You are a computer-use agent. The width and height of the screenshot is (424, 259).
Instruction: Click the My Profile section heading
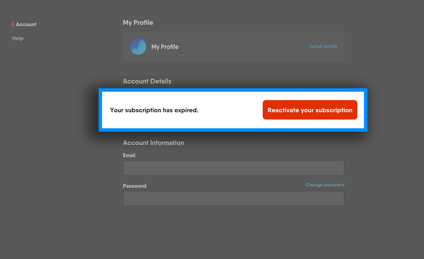point(138,23)
